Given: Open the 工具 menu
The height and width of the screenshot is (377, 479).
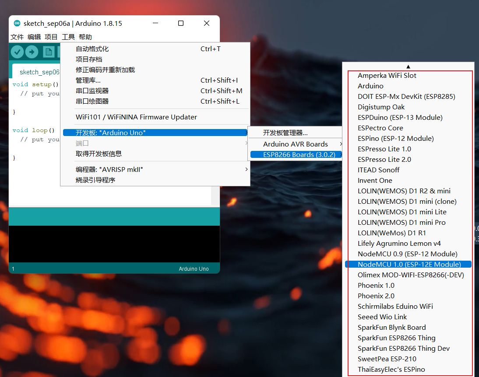Looking at the screenshot, I should coord(68,37).
